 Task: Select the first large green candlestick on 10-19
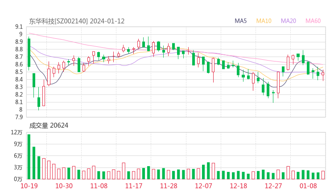pos(29,53)
